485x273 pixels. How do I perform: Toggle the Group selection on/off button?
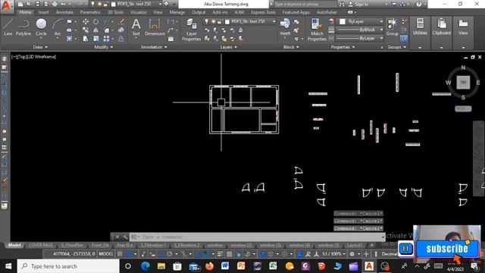404,39
